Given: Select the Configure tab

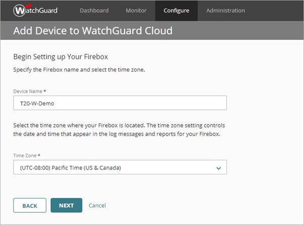Looking at the screenshot, I should coord(176,11).
